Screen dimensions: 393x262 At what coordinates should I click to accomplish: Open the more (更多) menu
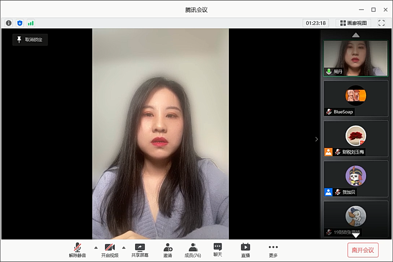point(273,250)
